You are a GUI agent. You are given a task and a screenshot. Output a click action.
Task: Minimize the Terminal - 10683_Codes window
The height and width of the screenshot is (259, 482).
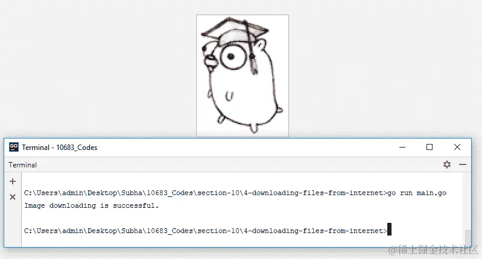(402, 148)
